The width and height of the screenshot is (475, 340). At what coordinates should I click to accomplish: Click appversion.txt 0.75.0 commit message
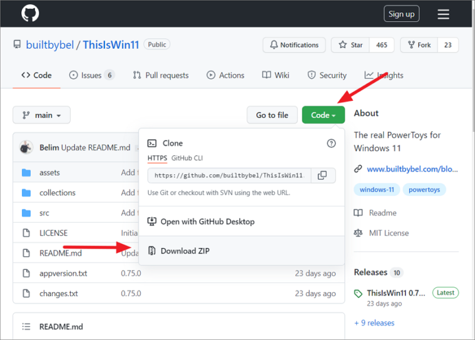tap(131, 274)
